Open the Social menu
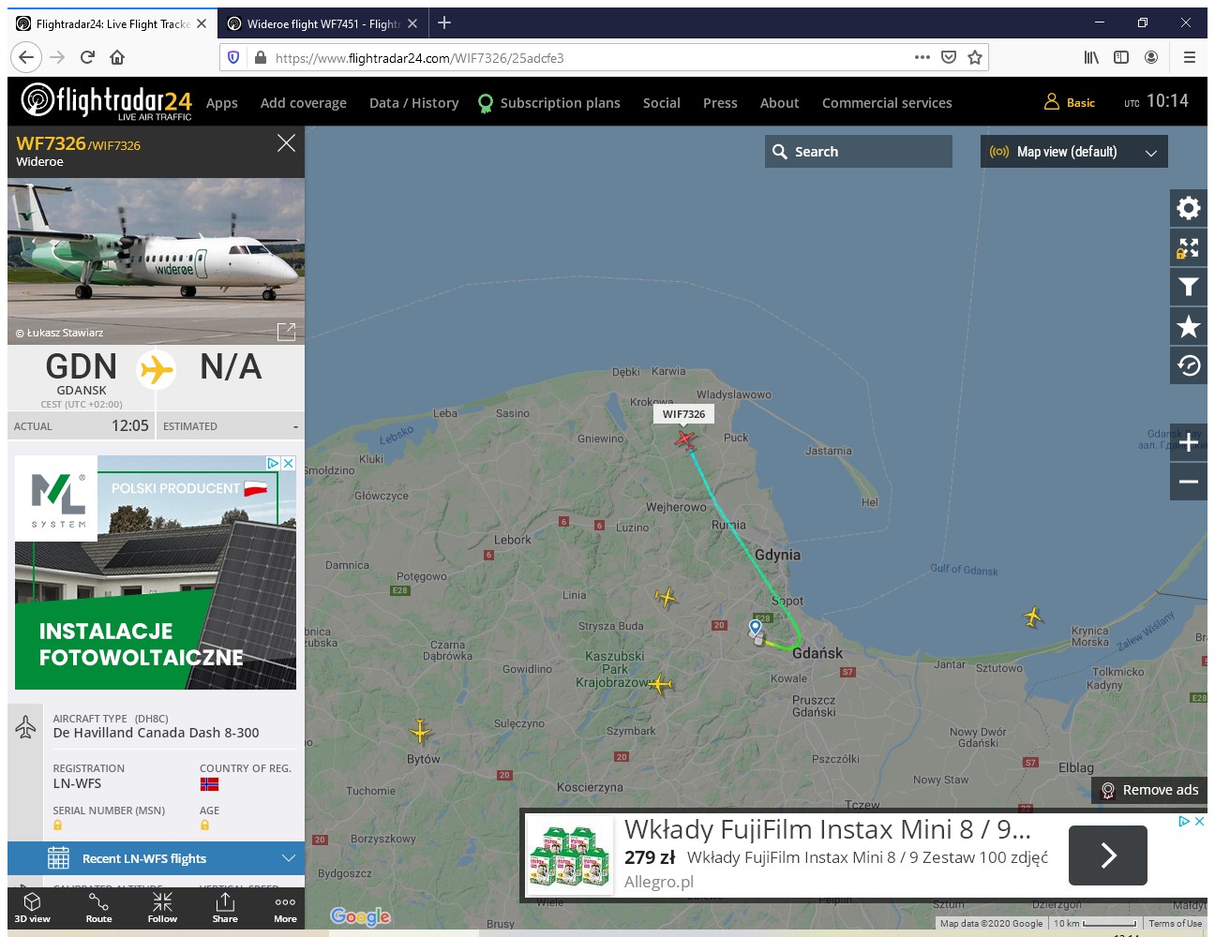This screenshot has width=1215, height=937. pos(662,103)
